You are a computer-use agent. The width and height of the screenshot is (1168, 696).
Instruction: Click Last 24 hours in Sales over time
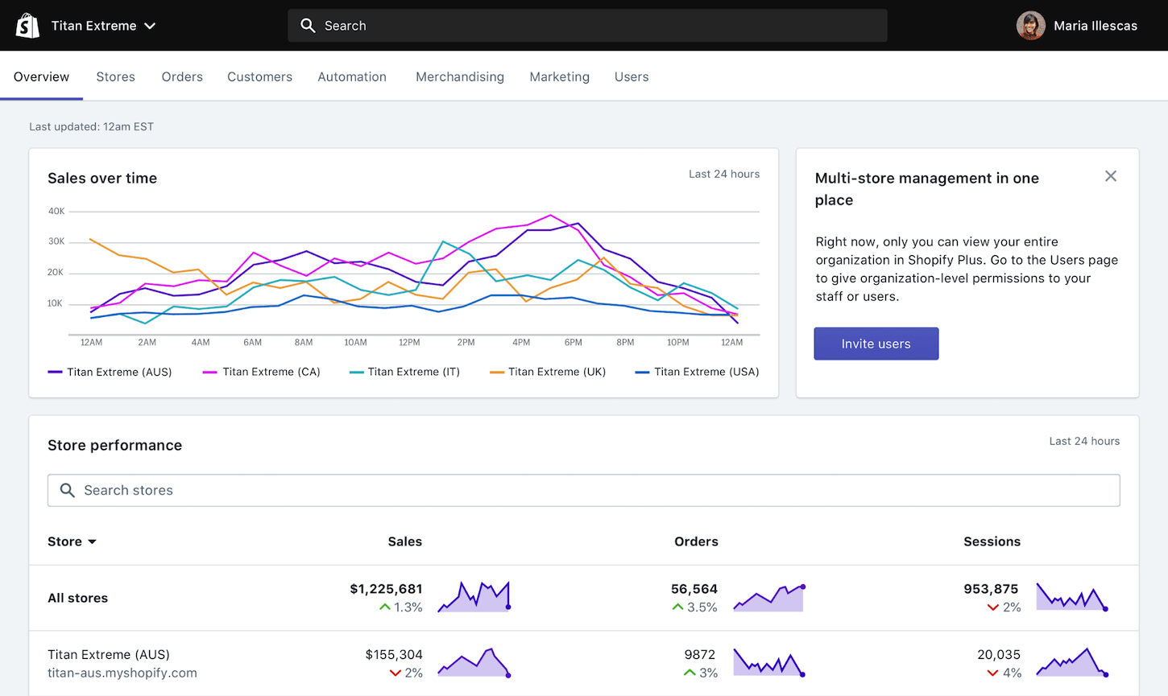[x=724, y=174]
